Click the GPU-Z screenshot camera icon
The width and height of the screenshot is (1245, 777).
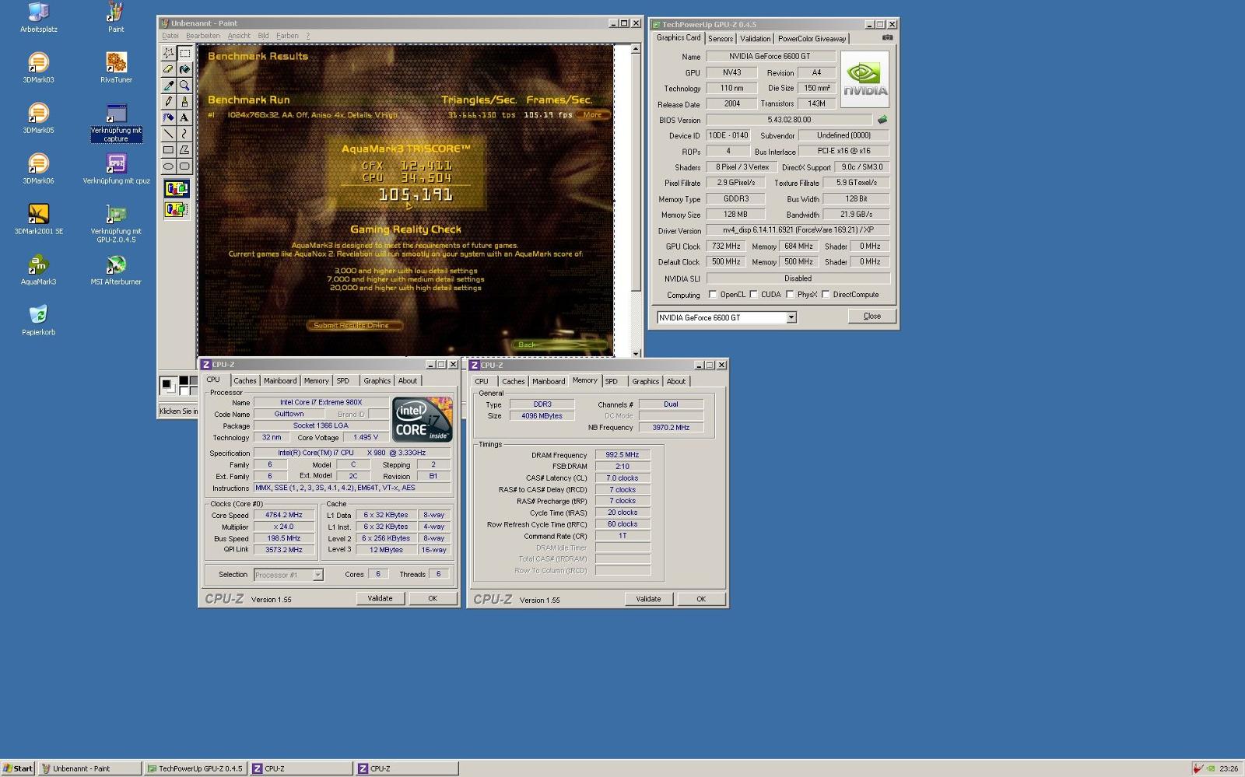pyautogui.click(x=887, y=37)
